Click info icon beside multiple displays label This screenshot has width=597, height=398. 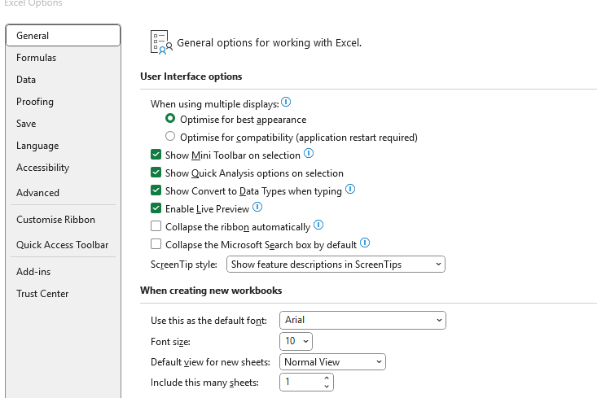(x=286, y=103)
